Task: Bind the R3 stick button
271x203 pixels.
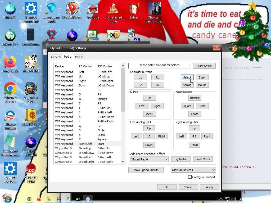Action: tap(194, 136)
